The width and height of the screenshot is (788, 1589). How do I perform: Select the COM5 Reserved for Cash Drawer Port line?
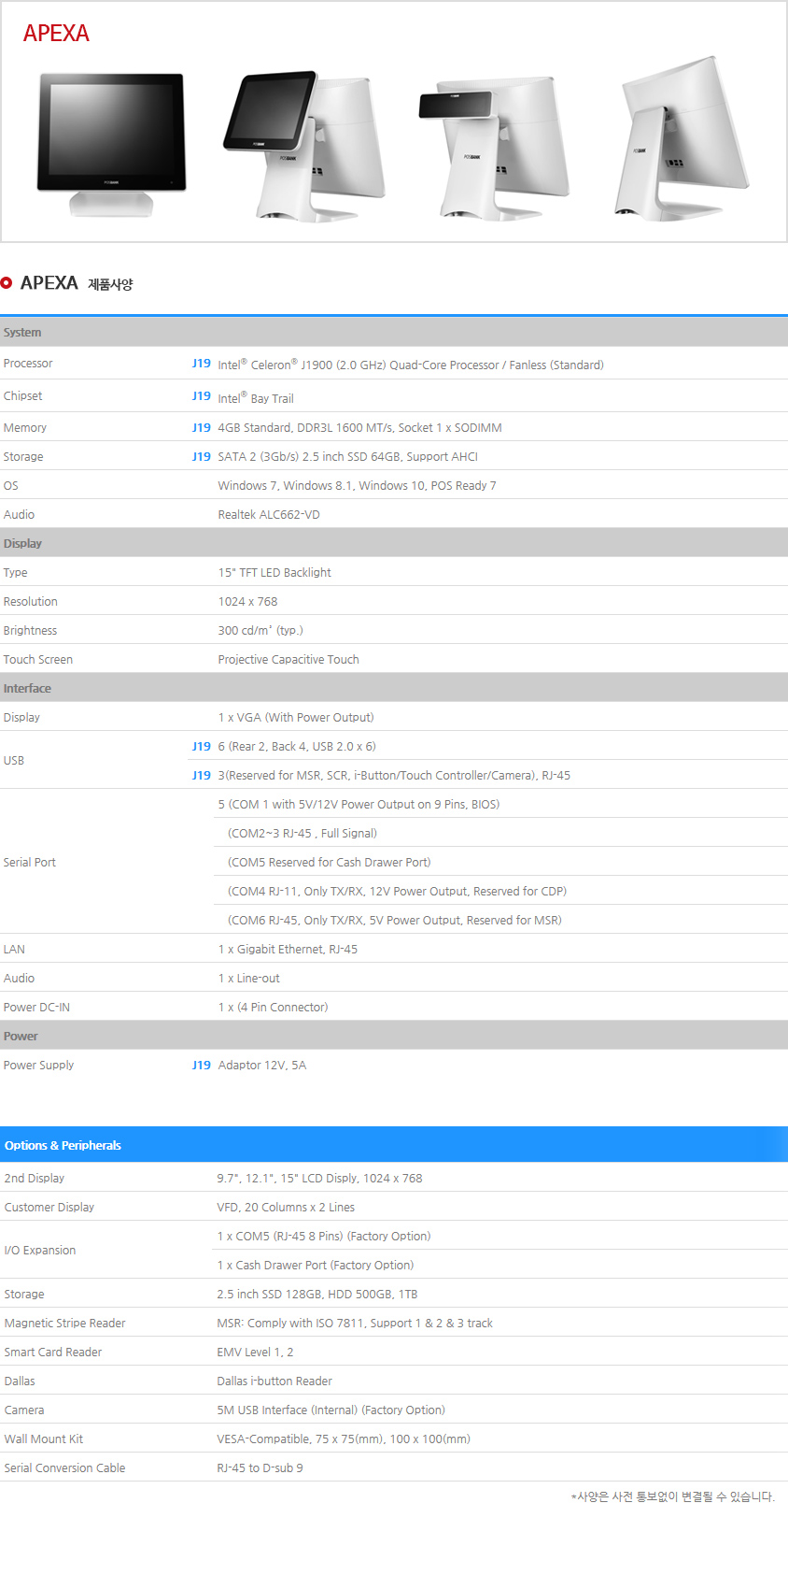coord(330,863)
